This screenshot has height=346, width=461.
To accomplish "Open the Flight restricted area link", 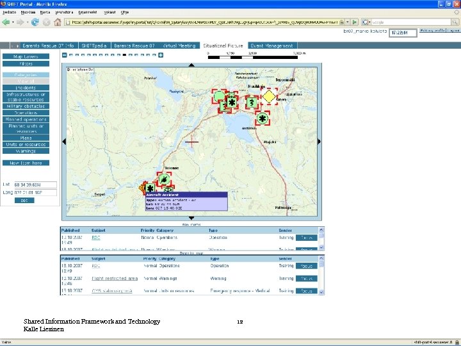I will [114, 279].
